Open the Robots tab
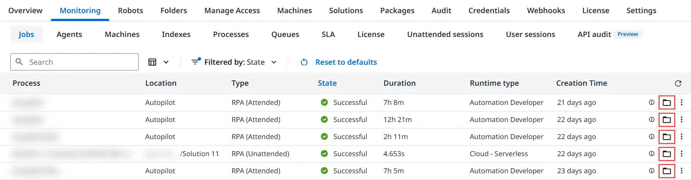Image resolution: width=691 pixels, height=180 pixels. tap(130, 11)
